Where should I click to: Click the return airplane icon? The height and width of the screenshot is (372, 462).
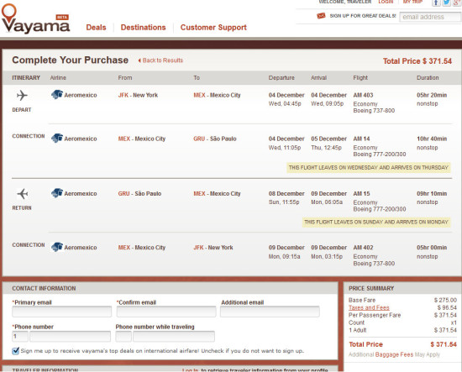22,193
